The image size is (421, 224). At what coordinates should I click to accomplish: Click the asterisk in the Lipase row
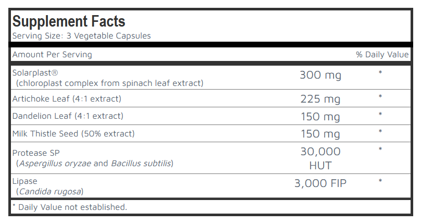point(380,181)
